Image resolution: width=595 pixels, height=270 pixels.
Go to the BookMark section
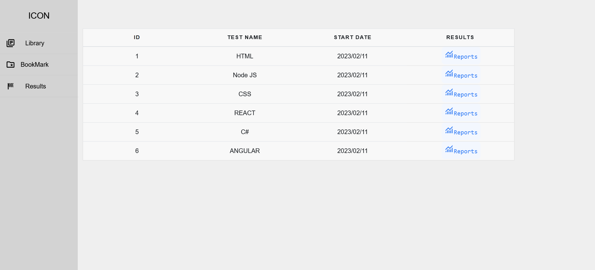coord(35,65)
